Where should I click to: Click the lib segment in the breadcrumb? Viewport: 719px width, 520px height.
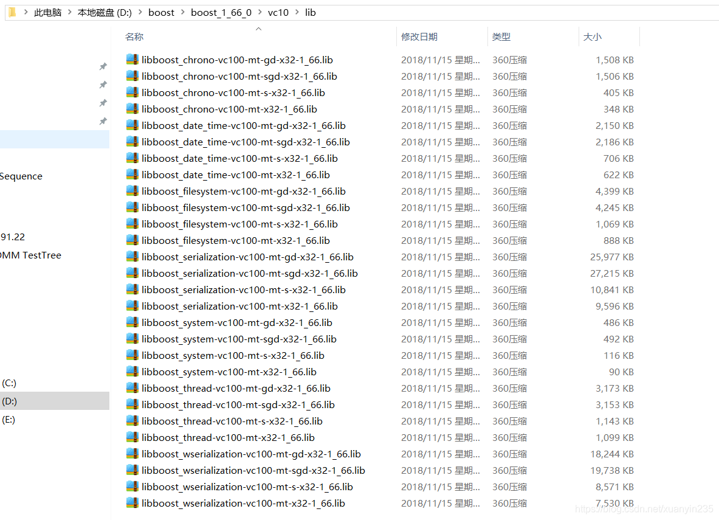tap(311, 12)
